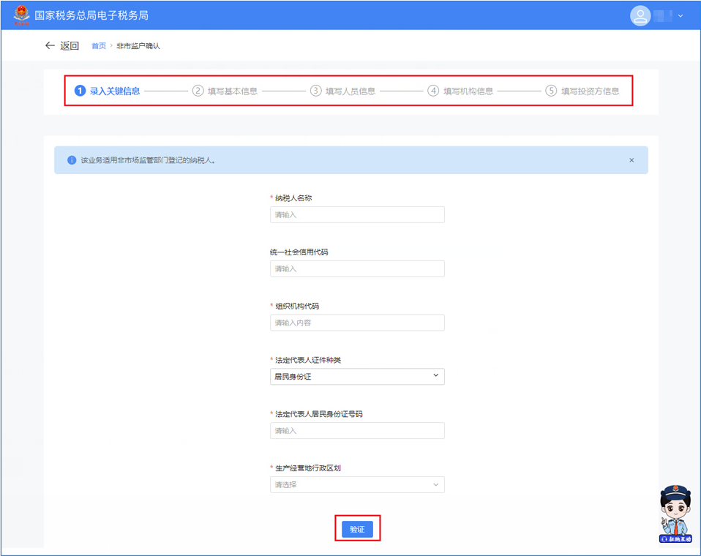
Task: Open the 法定代表人证件种类 dropdown
Action: [x=357, y=376]
